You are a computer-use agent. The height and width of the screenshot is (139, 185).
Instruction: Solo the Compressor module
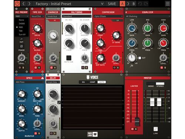coord(118,67)
